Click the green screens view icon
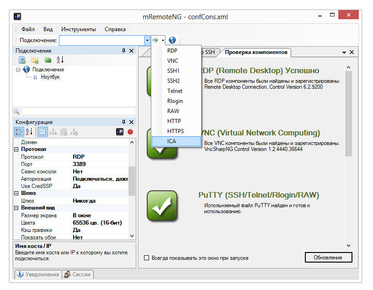Screen dimensions: 373x290 pos(48,60)
